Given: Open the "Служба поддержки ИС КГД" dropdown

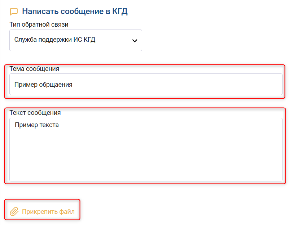Looking at the screenshot, I should (x=76, y=40).
